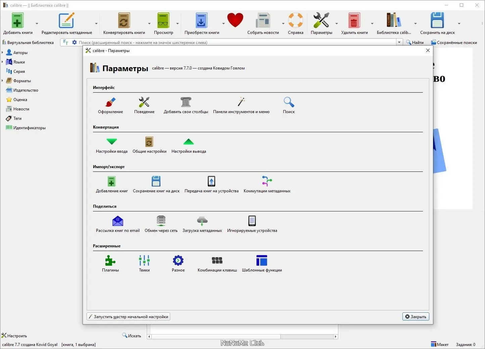Click the Найти search button

pos(415,42)
